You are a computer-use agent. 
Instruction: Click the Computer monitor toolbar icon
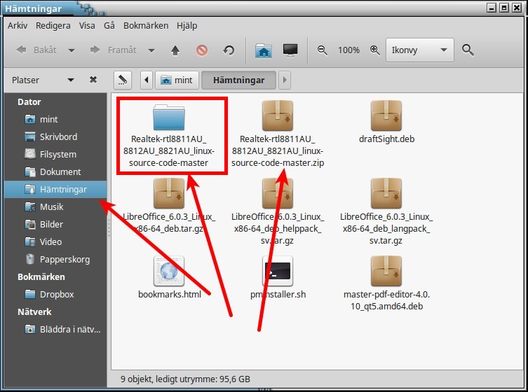coord(290,50)
